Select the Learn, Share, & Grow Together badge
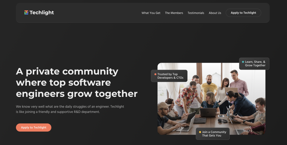The height and width of the screenshot is (145, 287). [x=254, y=64]
